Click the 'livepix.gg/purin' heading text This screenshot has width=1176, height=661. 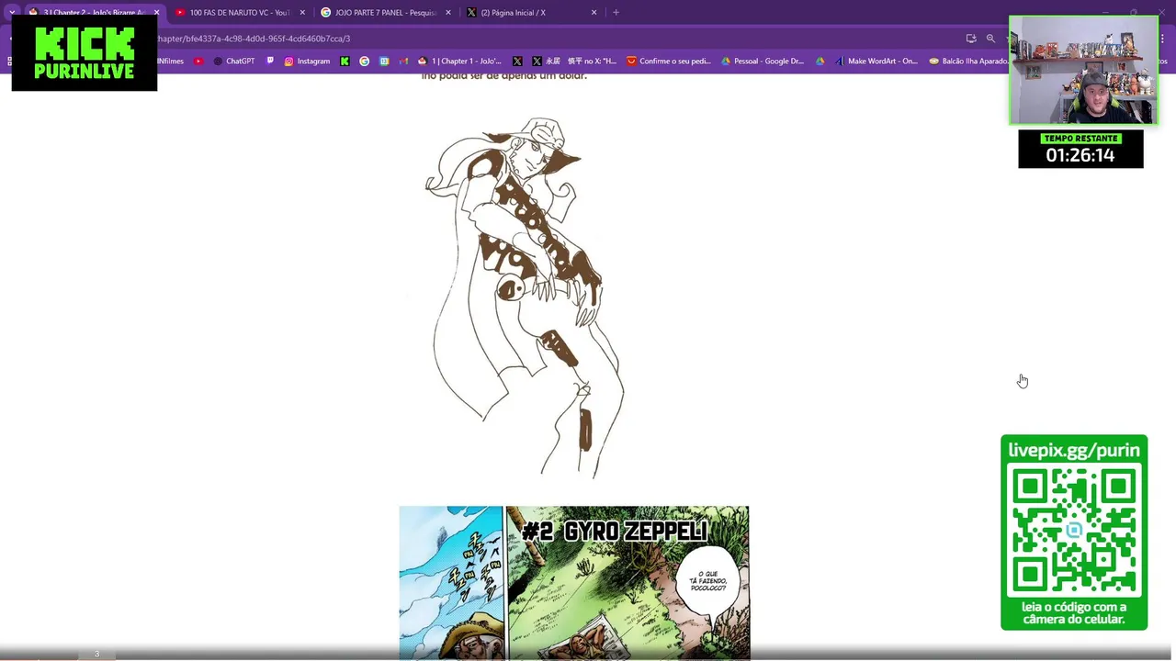[1074, 450]
